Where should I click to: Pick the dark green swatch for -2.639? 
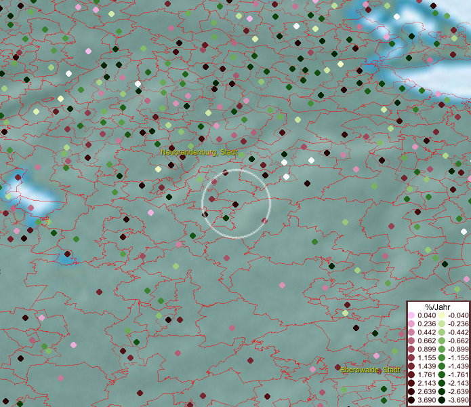point(442,391)
